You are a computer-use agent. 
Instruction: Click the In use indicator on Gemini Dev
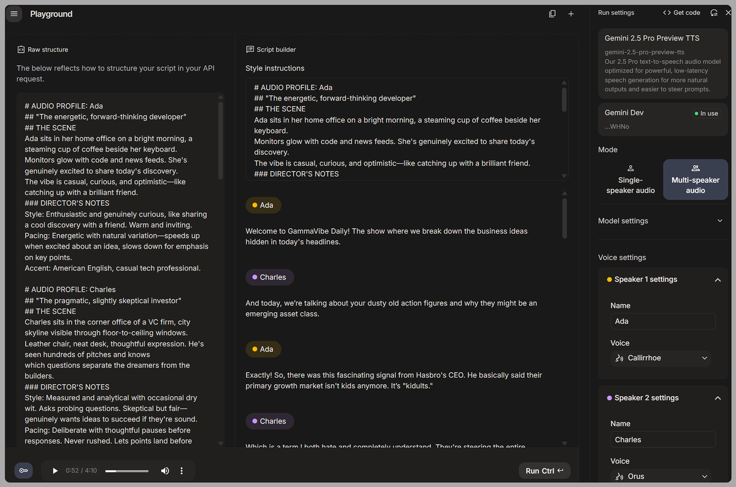706,113
